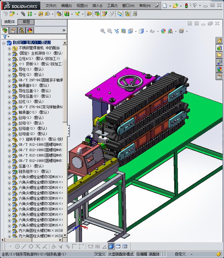Open the New document dropdown arrow
224x258 pixels.
[x=170, y=6]
